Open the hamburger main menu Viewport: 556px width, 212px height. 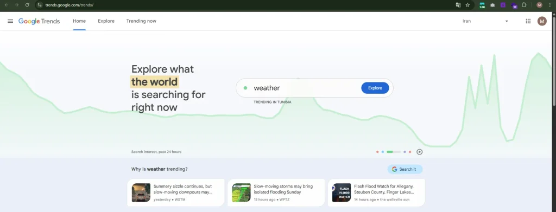(x=10, y=21)
